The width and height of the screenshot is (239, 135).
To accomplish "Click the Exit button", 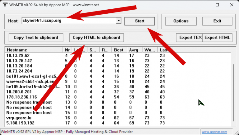I will point(217,21).
